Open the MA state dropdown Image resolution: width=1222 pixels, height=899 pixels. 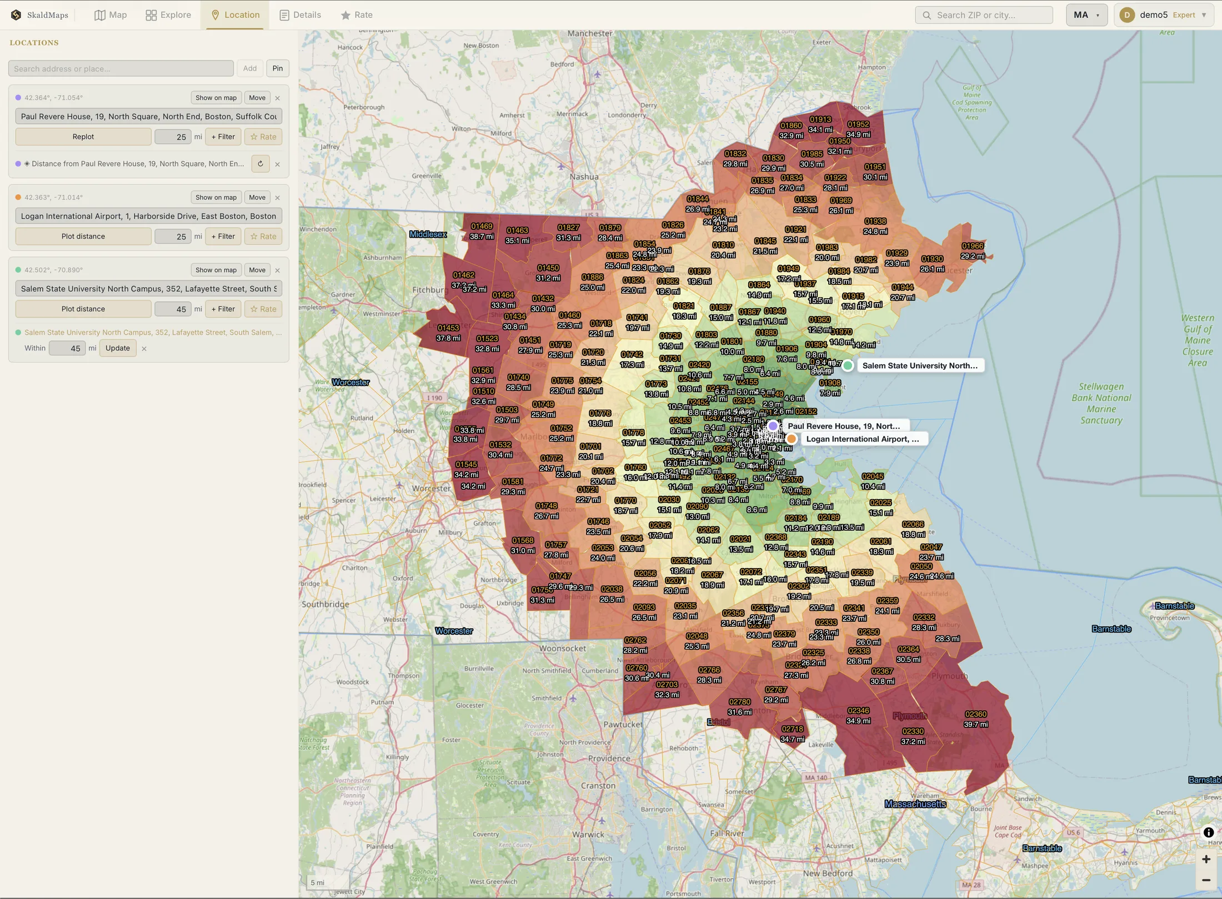1086,15
